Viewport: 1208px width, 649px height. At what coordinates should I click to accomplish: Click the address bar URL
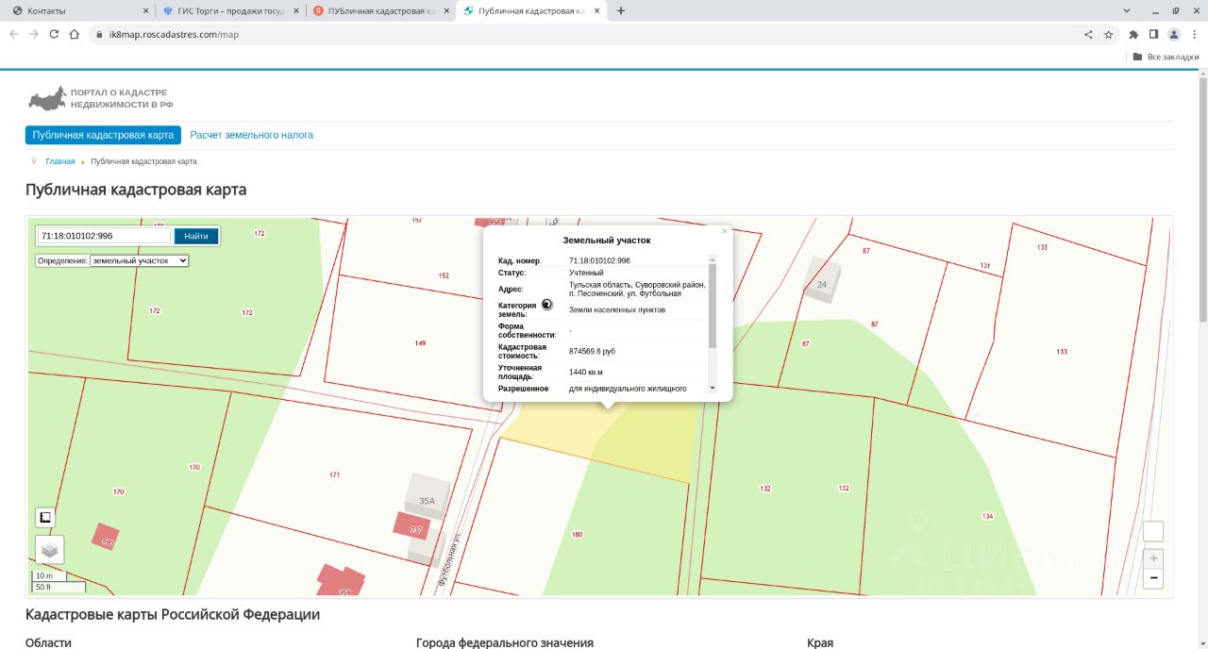174,34
